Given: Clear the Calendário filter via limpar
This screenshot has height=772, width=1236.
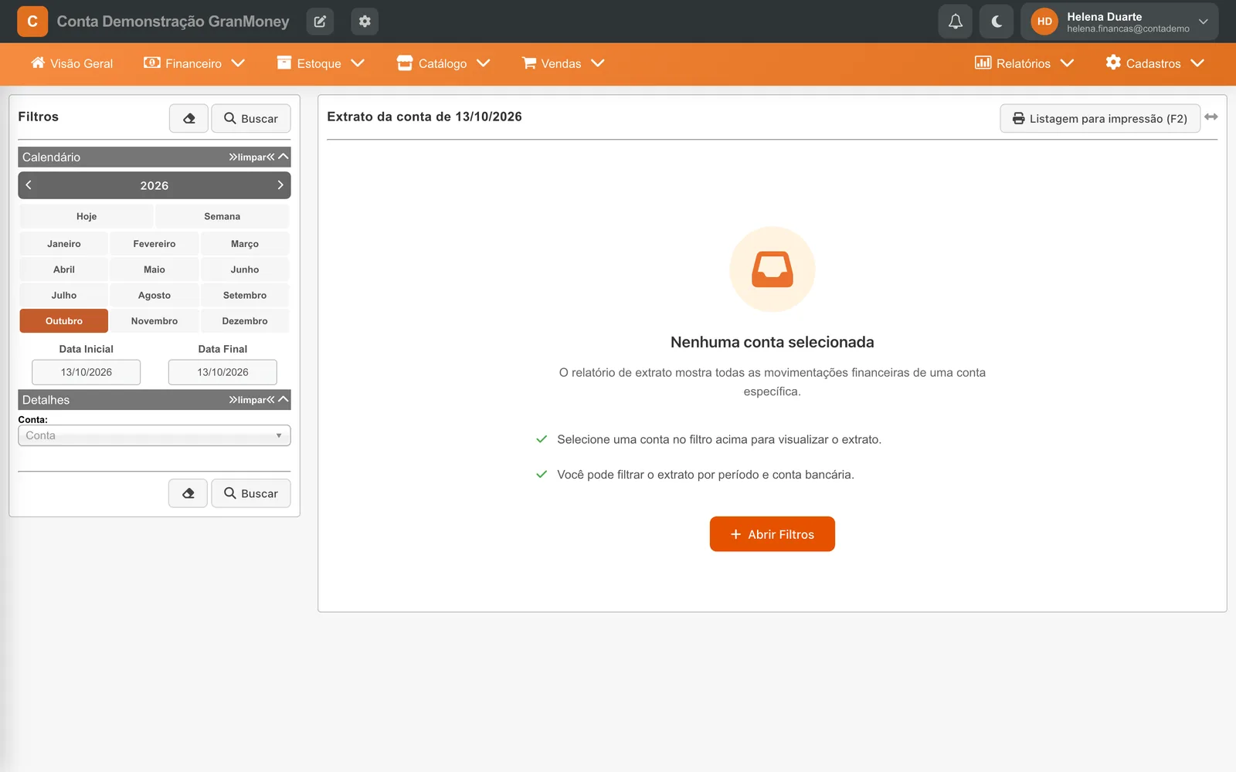Looking at the screenshot, I should (x=252, y=157).
